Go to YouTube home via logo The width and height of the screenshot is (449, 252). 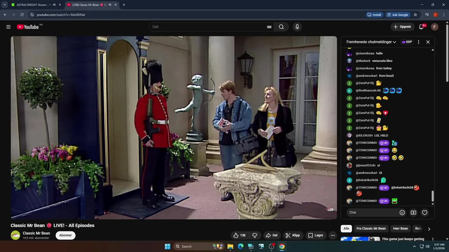pos(28,27)
